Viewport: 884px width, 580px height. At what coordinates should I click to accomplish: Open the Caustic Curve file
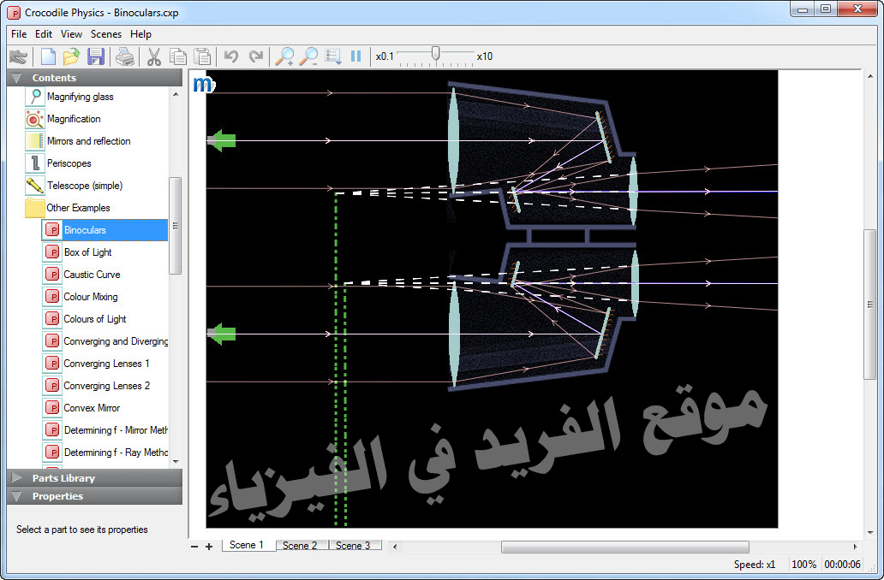coord(92,275)
